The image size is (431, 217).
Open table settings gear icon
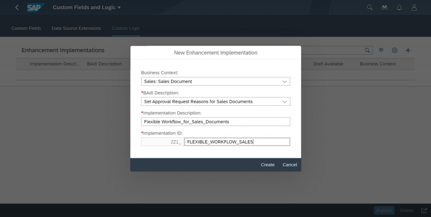394,50
